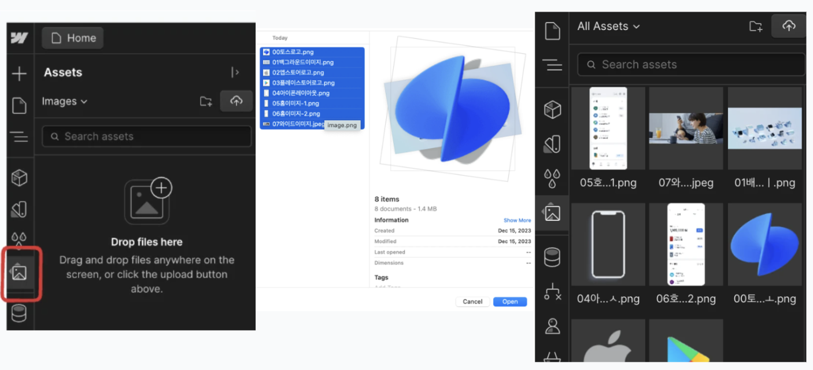Select the 06호...2.png asset thumbnail

pyautogui.click(x=686, y=245)
